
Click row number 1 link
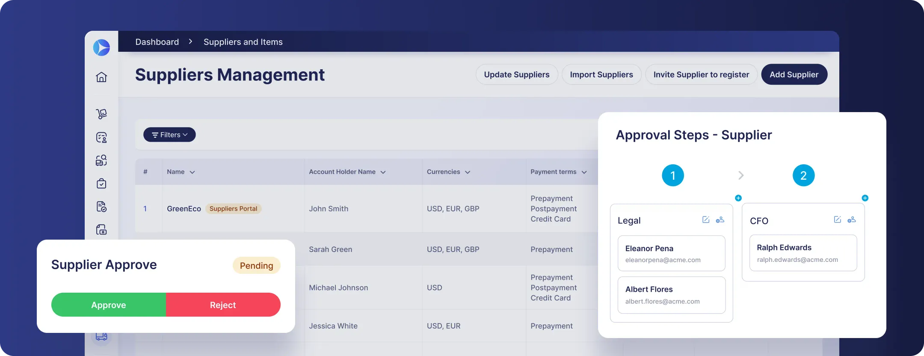(x=145, y=208)
